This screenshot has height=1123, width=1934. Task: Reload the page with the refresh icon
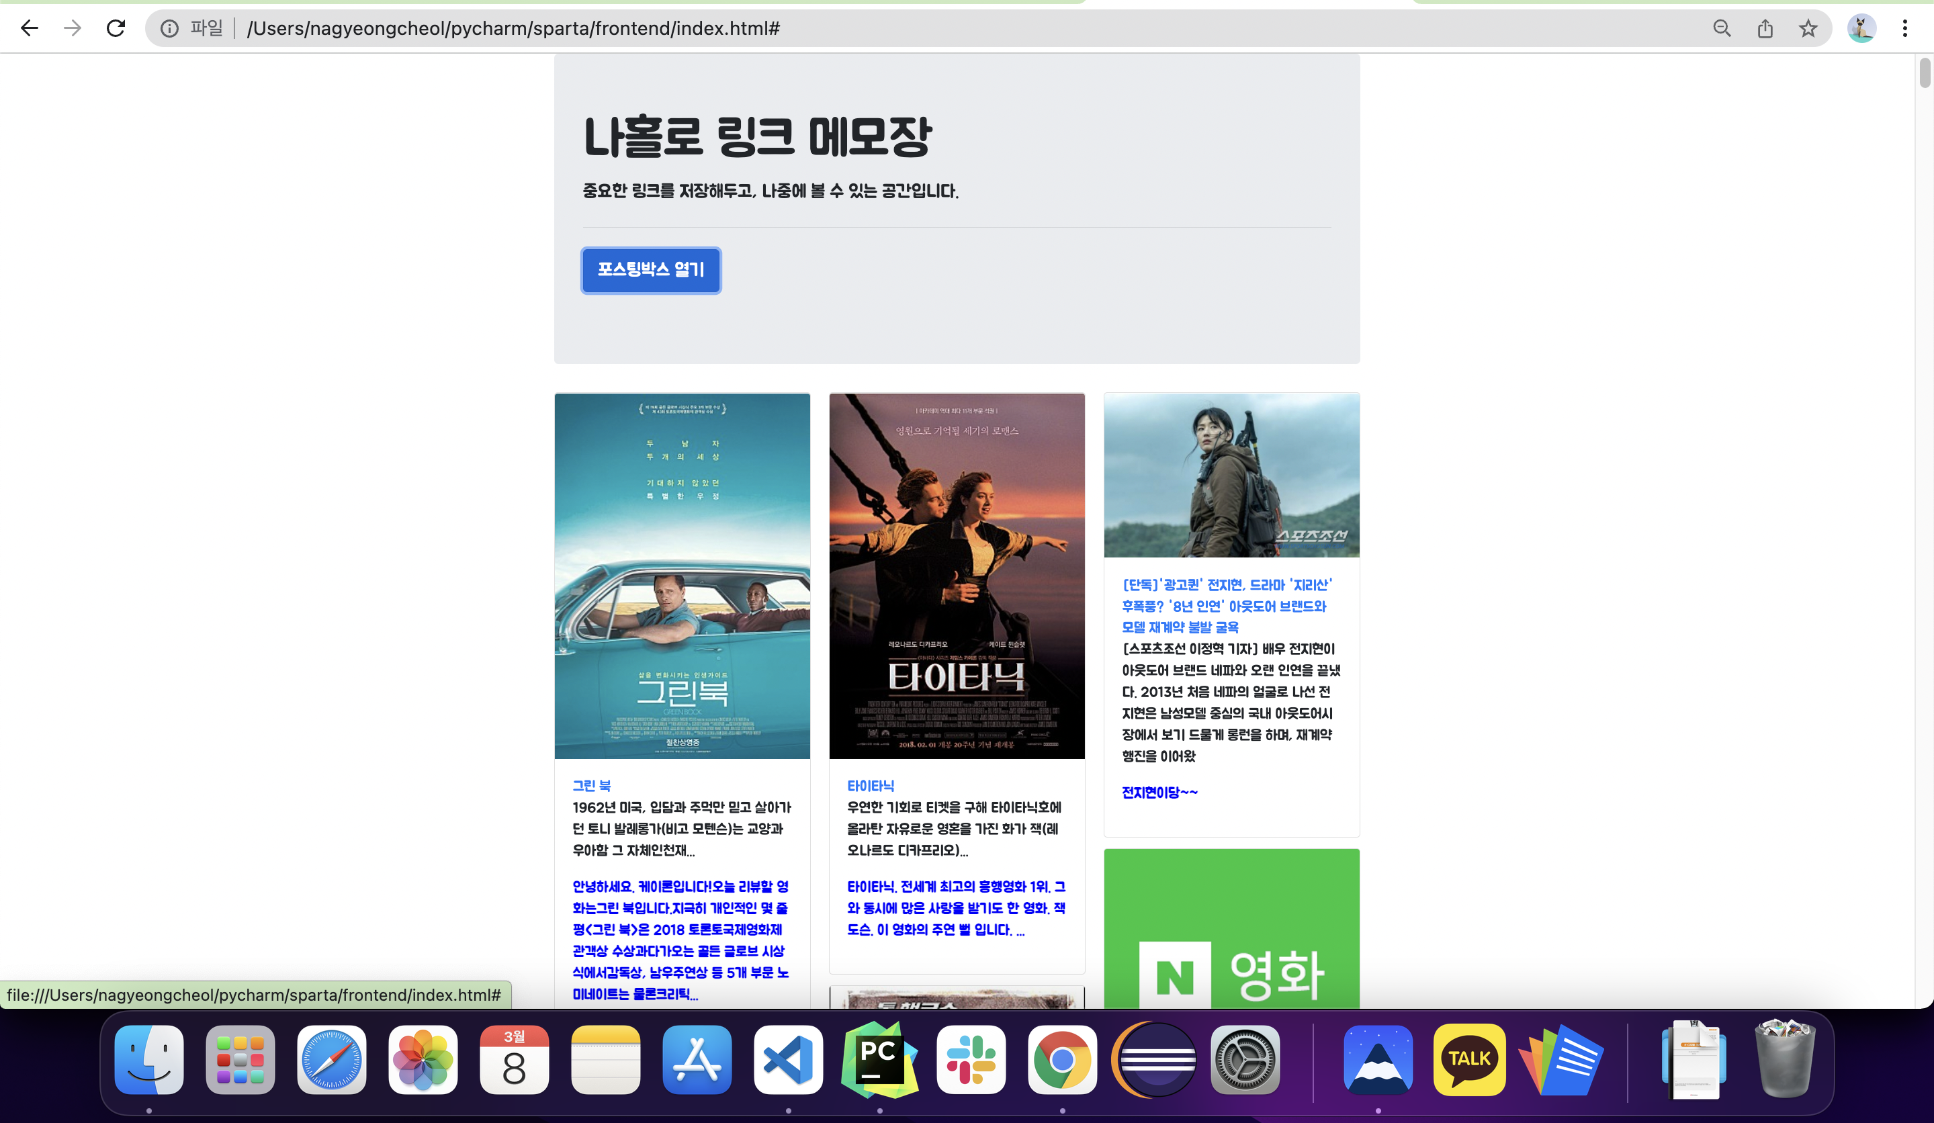tap(116, 28)
